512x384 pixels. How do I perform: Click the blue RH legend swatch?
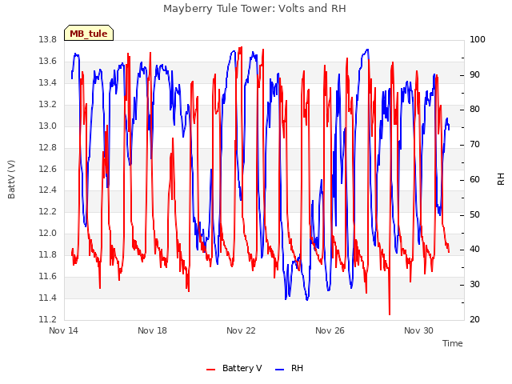[280, 370]
